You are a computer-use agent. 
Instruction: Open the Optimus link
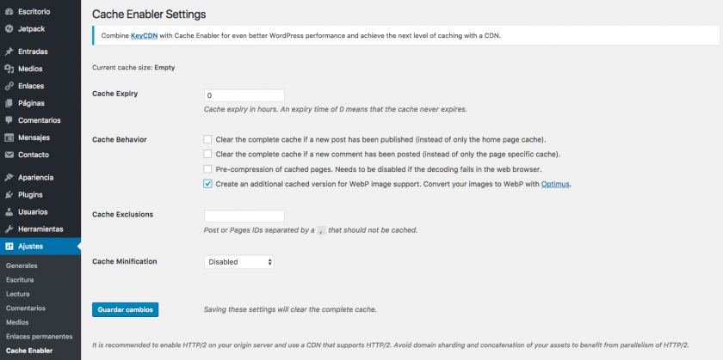tap(555, 184)
